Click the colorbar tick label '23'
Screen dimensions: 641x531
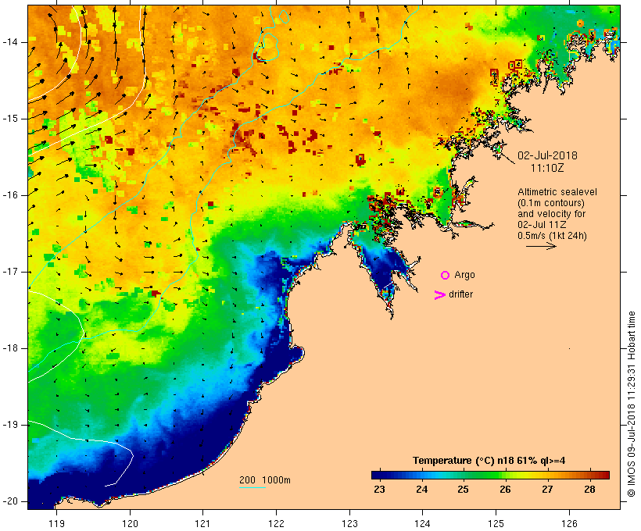(x=379, y=490)
